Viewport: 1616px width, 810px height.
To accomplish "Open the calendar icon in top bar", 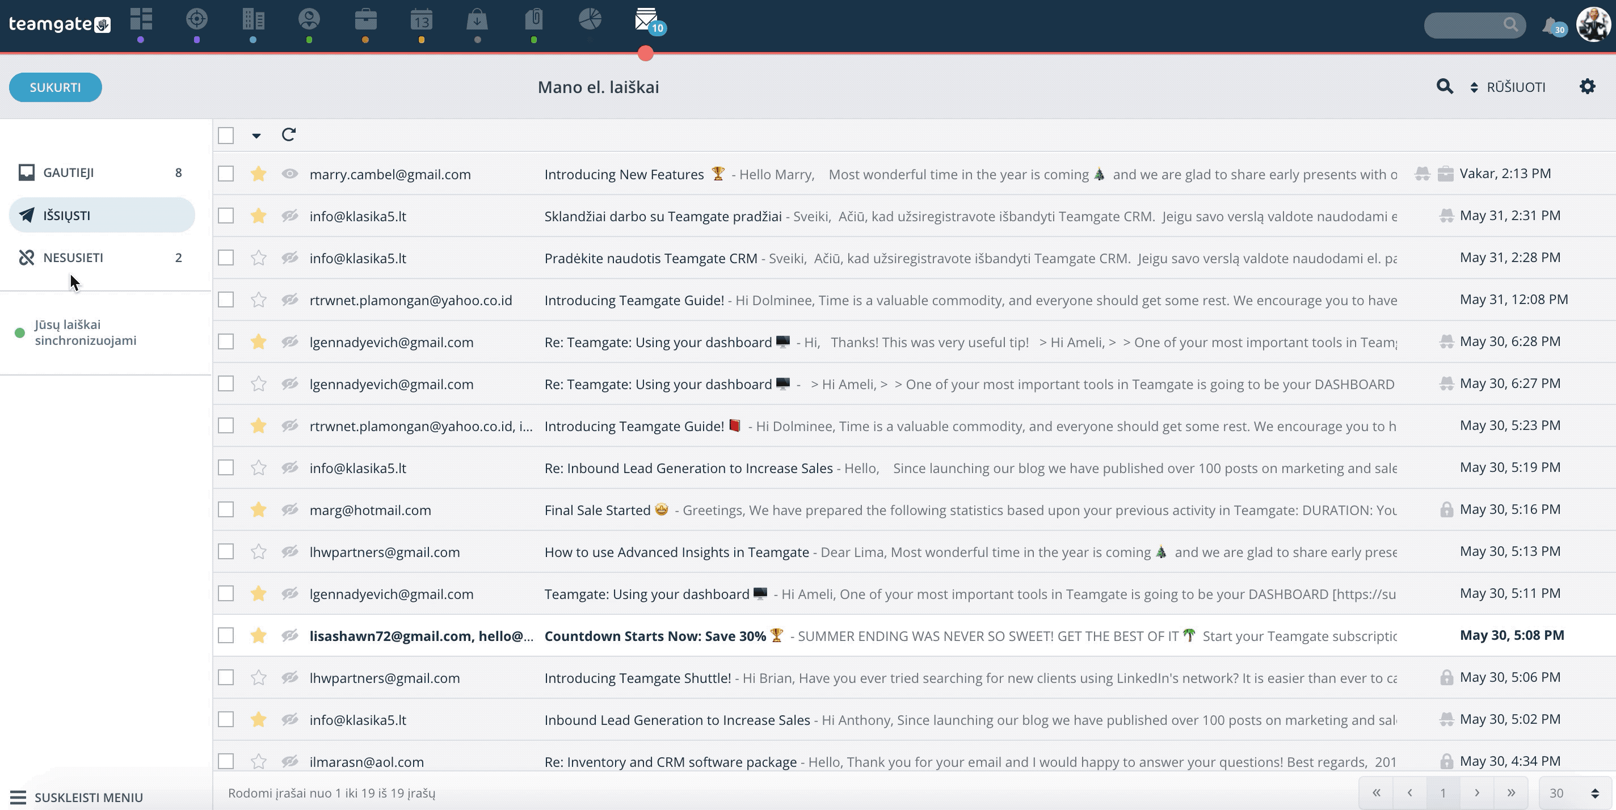I will coord(422,19).
